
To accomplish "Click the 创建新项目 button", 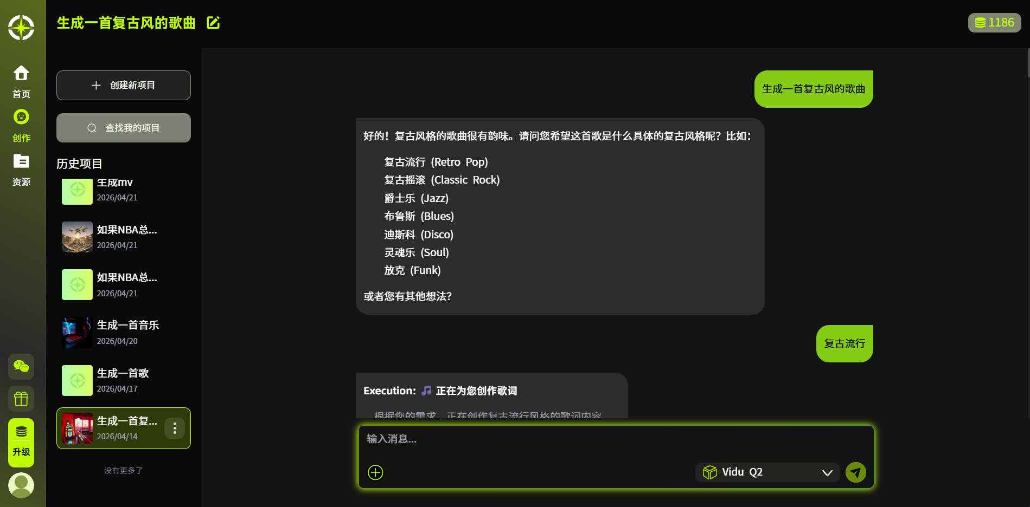I will pyautogui.click(x=124, y=85).
